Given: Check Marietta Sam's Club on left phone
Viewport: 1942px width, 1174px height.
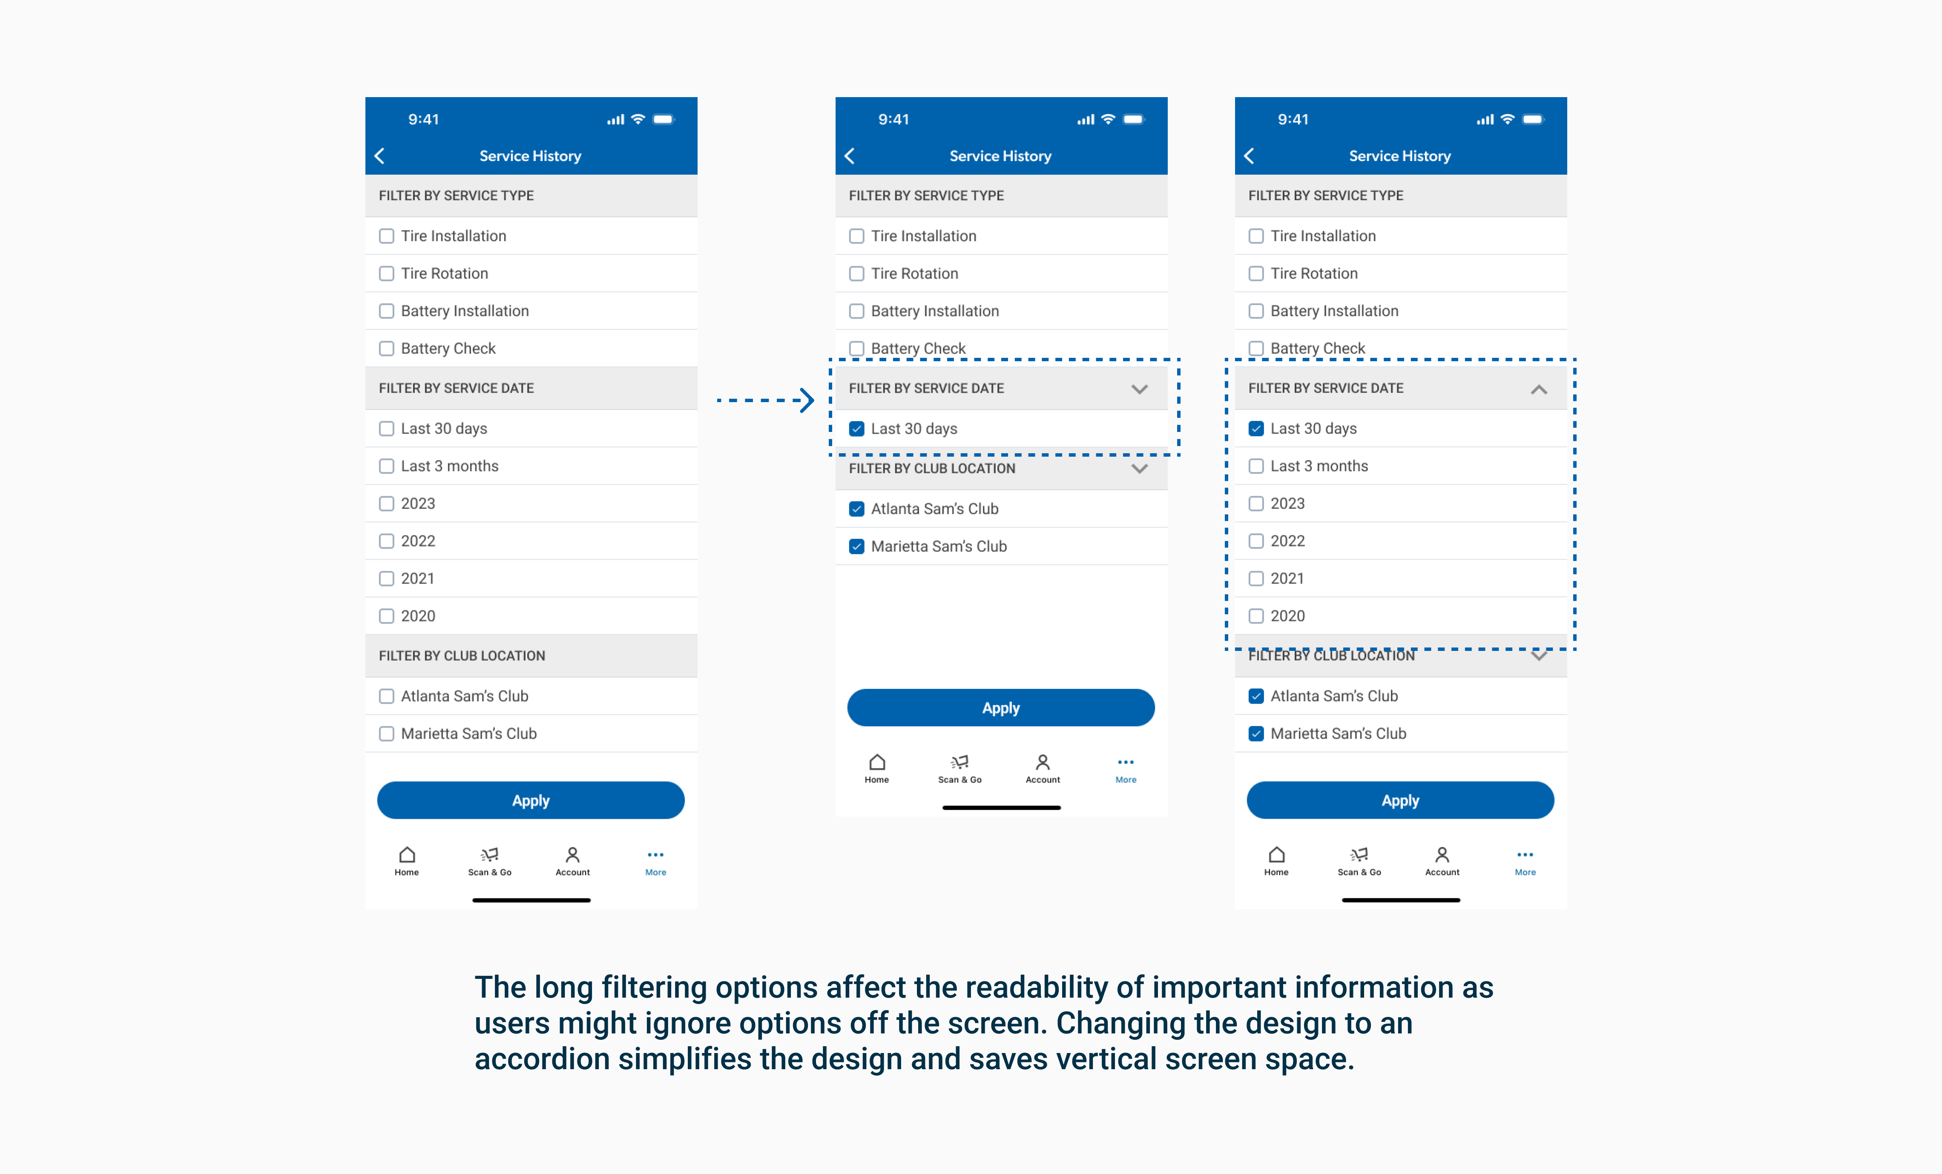Looking at the screenshot, I should coord(386,734).
